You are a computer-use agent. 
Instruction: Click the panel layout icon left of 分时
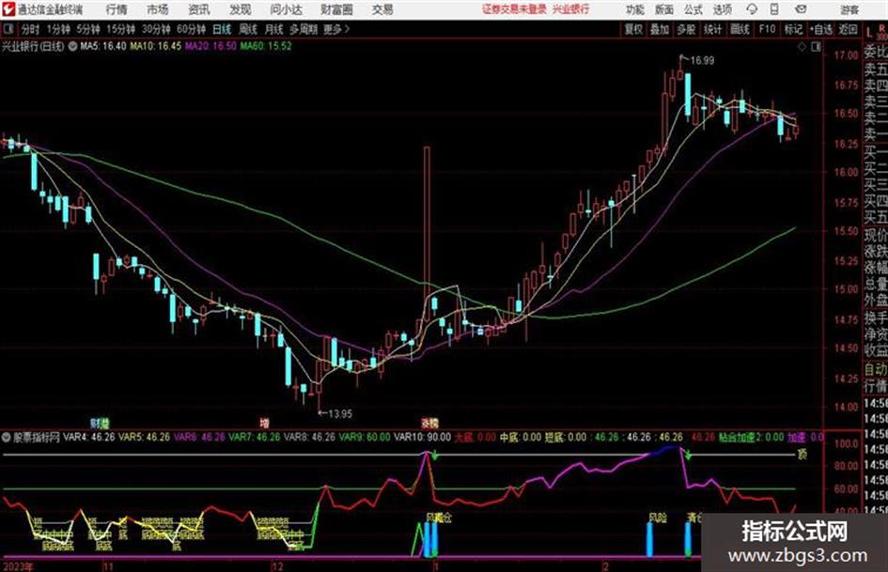(8, 29)
